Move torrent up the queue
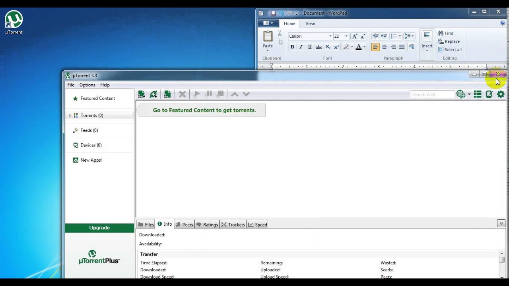This screenshot has width=509, height=286. 235,94
